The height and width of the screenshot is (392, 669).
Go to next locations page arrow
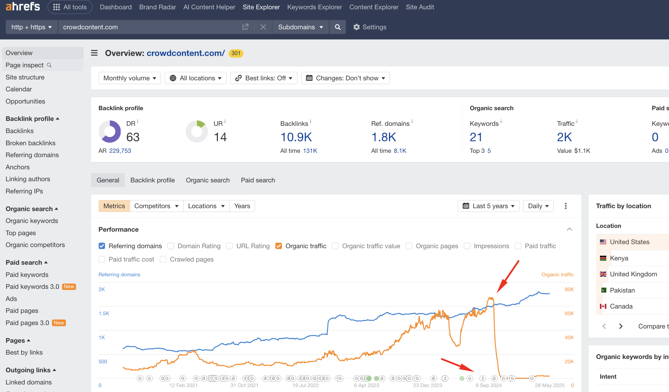(x=621, y=326)
